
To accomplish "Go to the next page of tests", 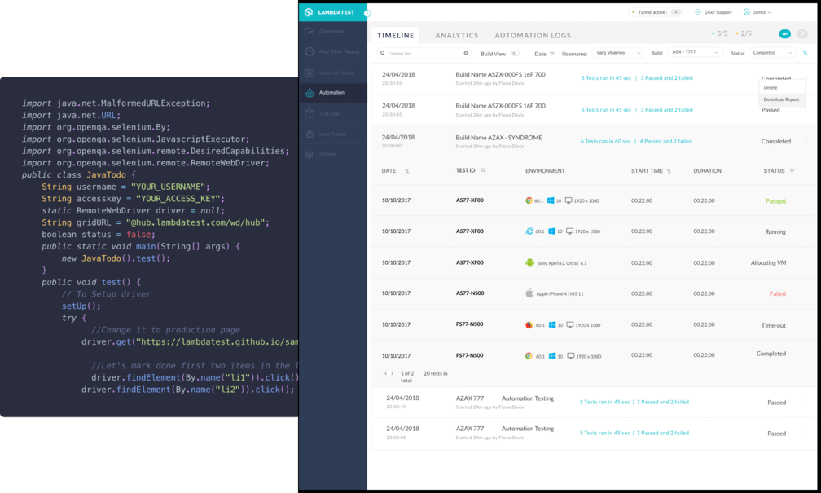I will pos(393,373).
